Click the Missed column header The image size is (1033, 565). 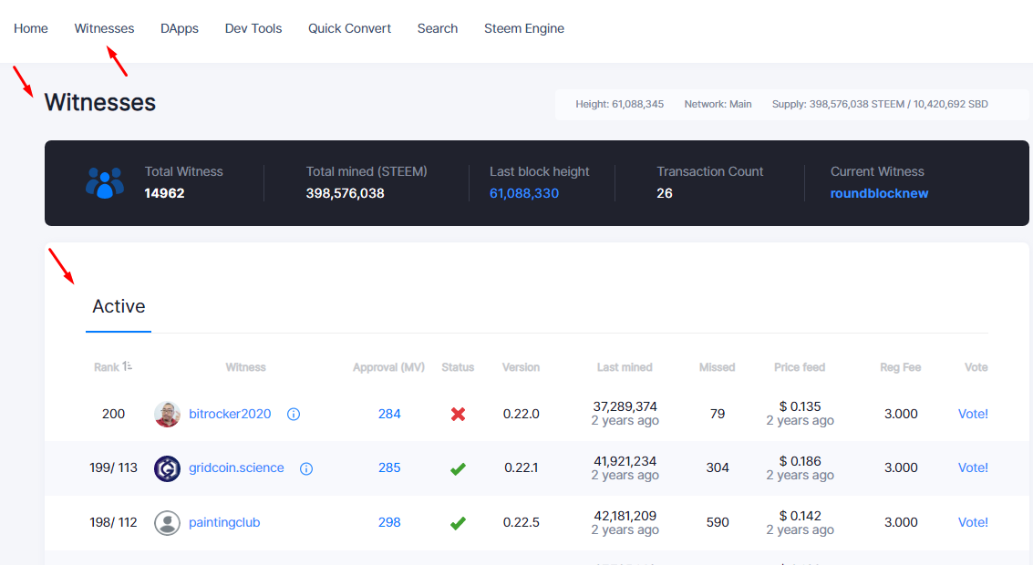[717, 367]
